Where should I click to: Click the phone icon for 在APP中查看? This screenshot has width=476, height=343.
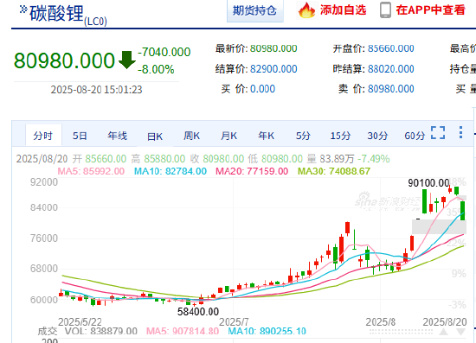point(385,10)
